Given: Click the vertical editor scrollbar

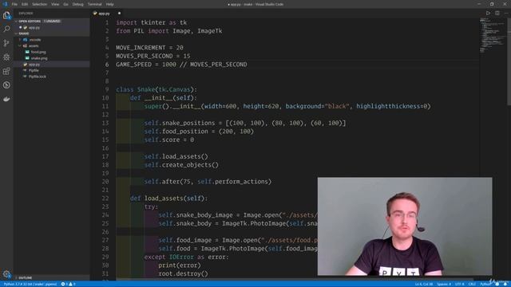Looking at the screenshot, I should [509, 62].
